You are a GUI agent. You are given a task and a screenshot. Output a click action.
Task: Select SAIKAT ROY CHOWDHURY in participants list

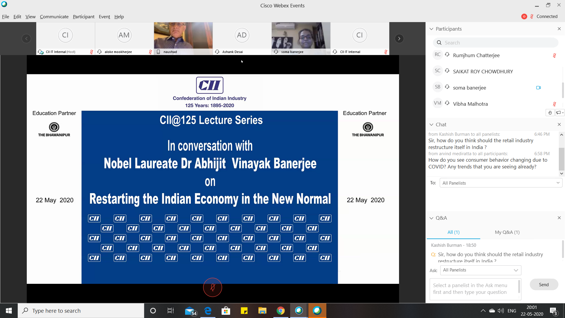(494, 71)
